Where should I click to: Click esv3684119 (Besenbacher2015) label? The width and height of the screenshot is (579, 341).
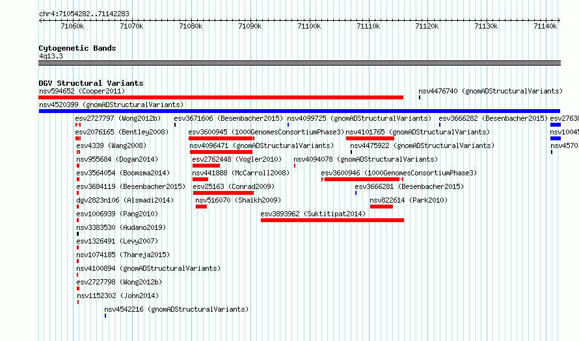[131, 186]
